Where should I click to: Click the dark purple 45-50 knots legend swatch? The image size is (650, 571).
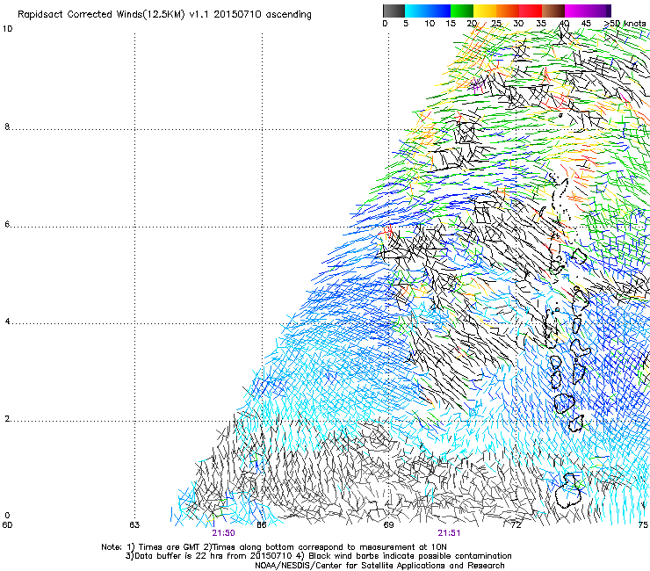(599, 11)
